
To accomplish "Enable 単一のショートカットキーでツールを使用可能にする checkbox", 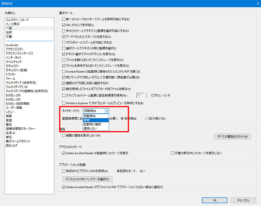I will pyautogui.click(x=64, y=19).
